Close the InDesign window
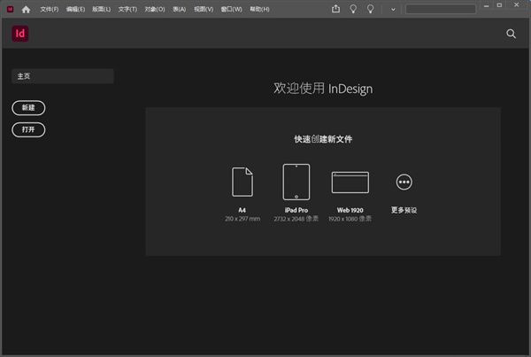531x357 pixels. point(517,4)
